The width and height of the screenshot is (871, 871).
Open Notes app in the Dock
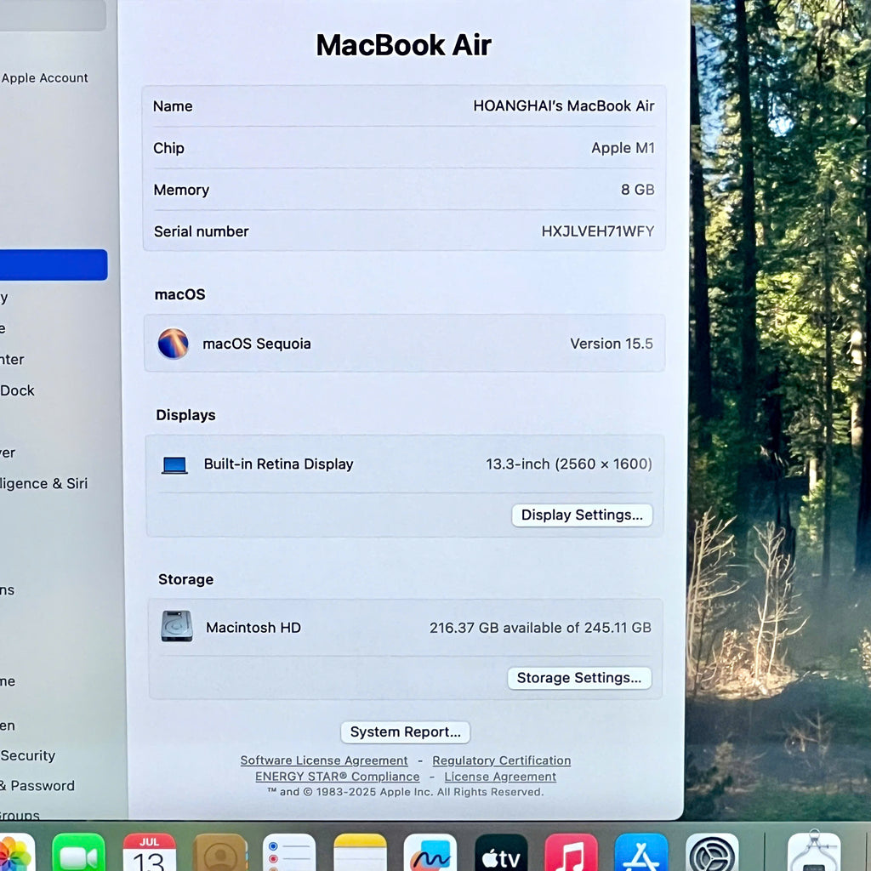[360, 854]
